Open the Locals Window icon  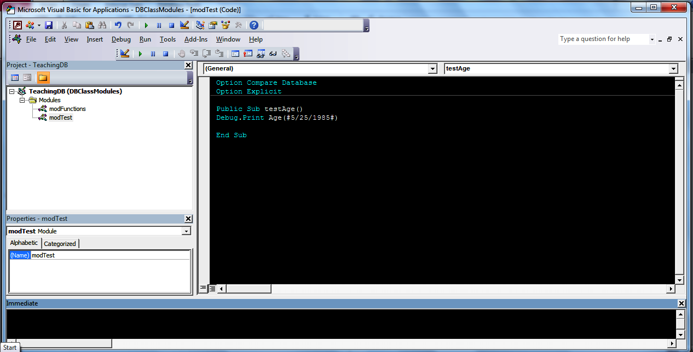coord(235,54)
